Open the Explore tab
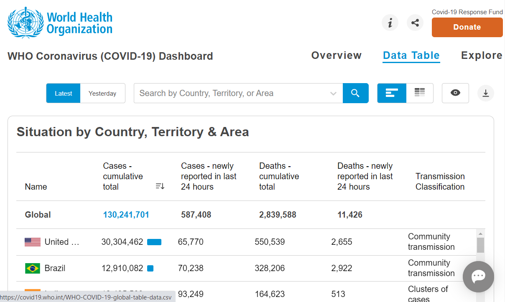 coord(482,56)
